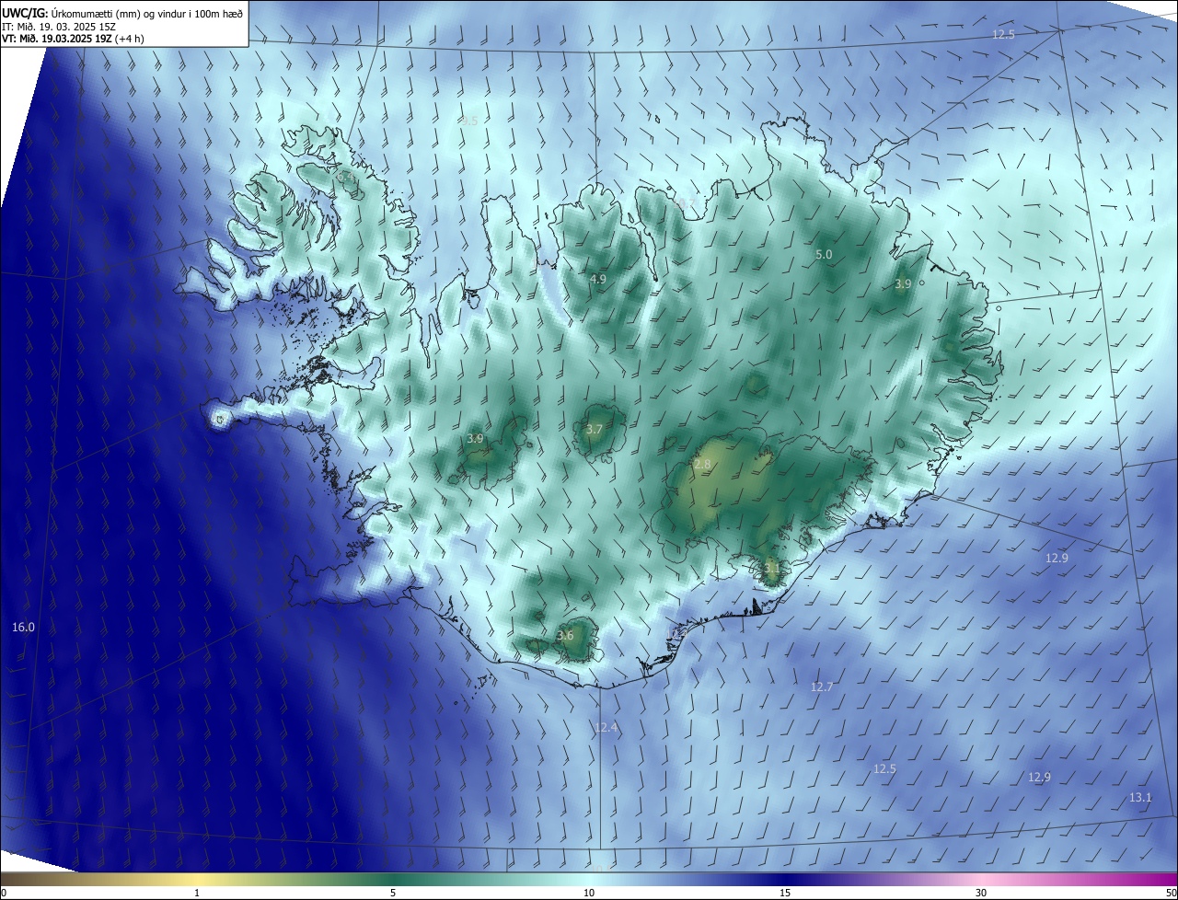Click the '5' tick on the color scale

(393, 894)
